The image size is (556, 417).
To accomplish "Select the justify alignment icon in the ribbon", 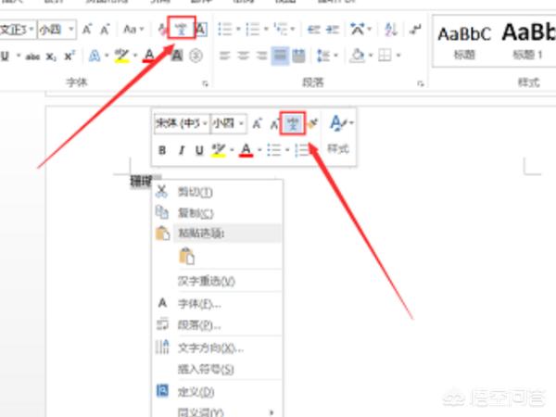I will 281,57.
